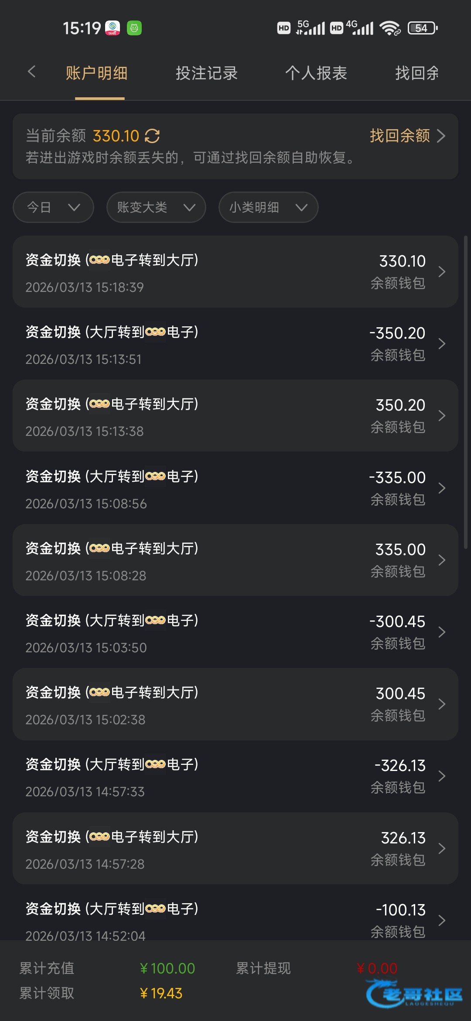The height and width of the screenshot is (1021, 471).
Task: Tap the back arrow icon
Action: [31, 72]
